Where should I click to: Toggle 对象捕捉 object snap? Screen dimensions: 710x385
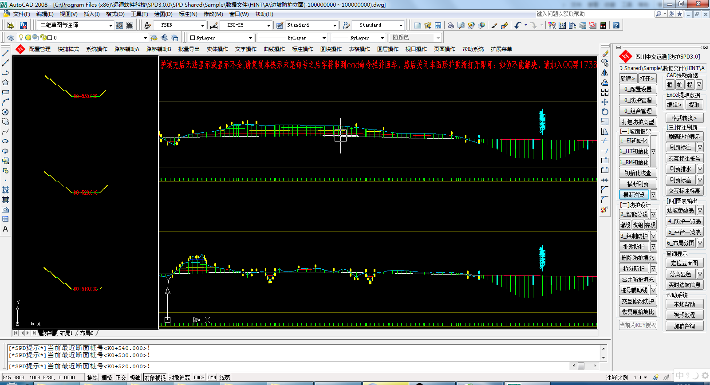[154, 377]
